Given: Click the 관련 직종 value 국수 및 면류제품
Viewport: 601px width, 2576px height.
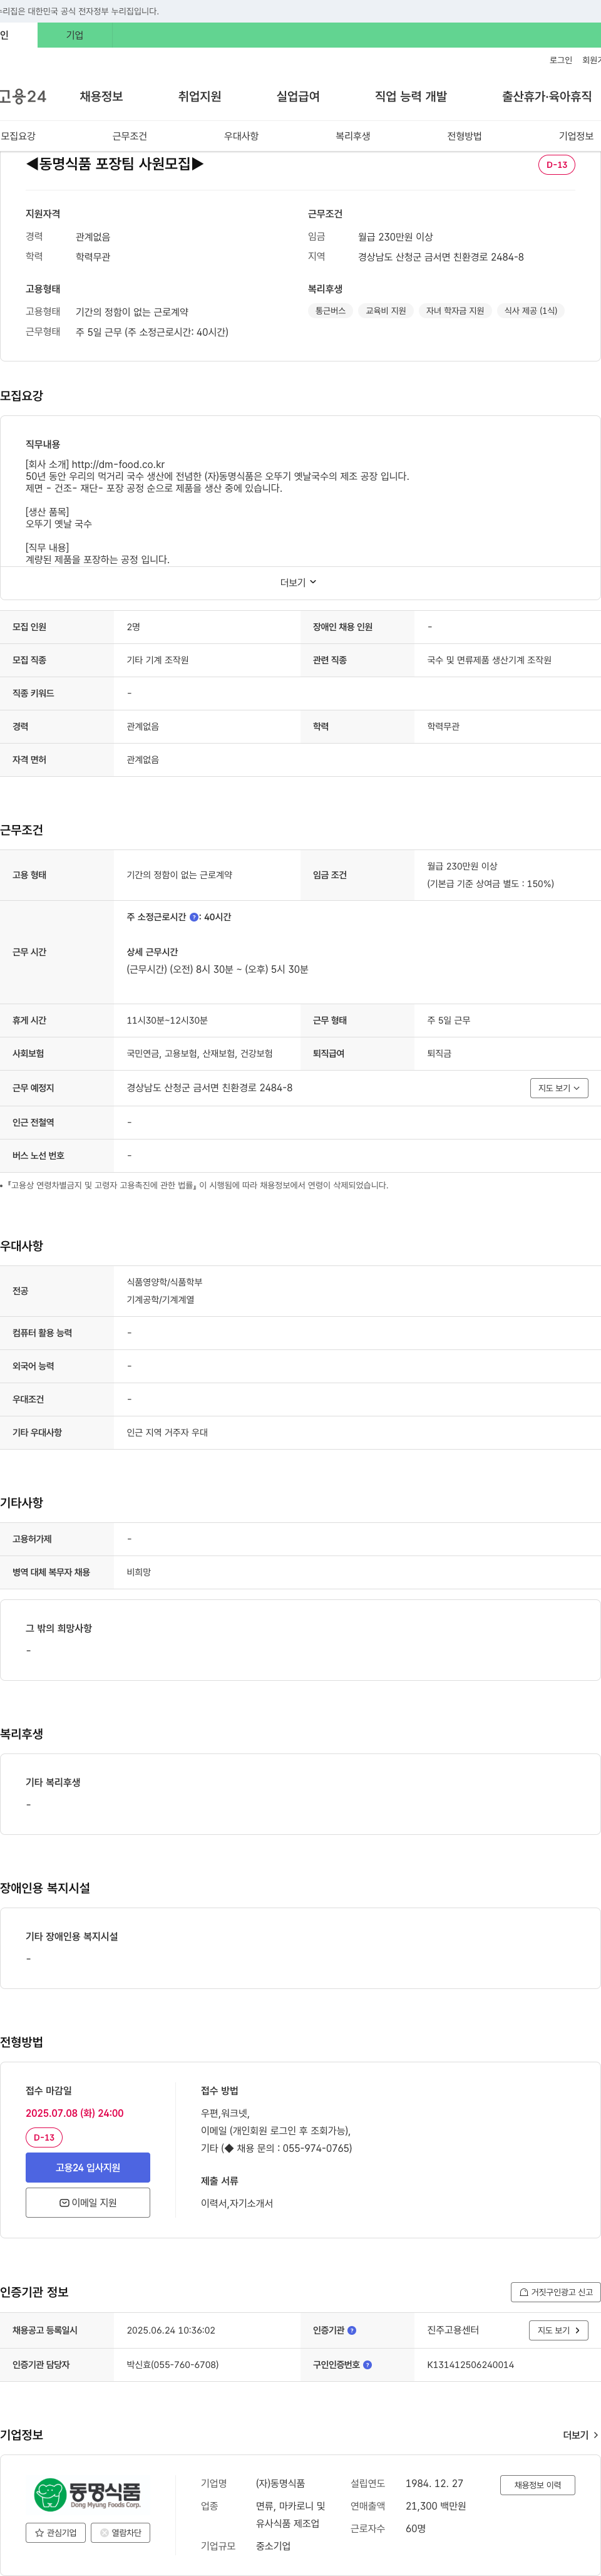Looking at the screenshot, I should (489, 660).
